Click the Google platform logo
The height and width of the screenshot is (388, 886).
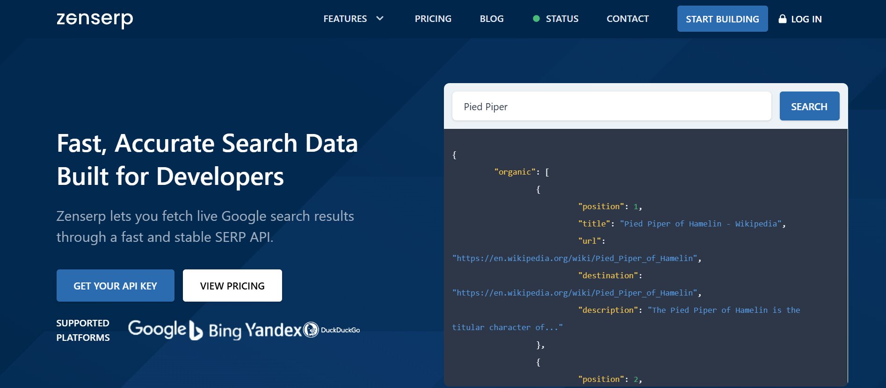click(157, 330)
